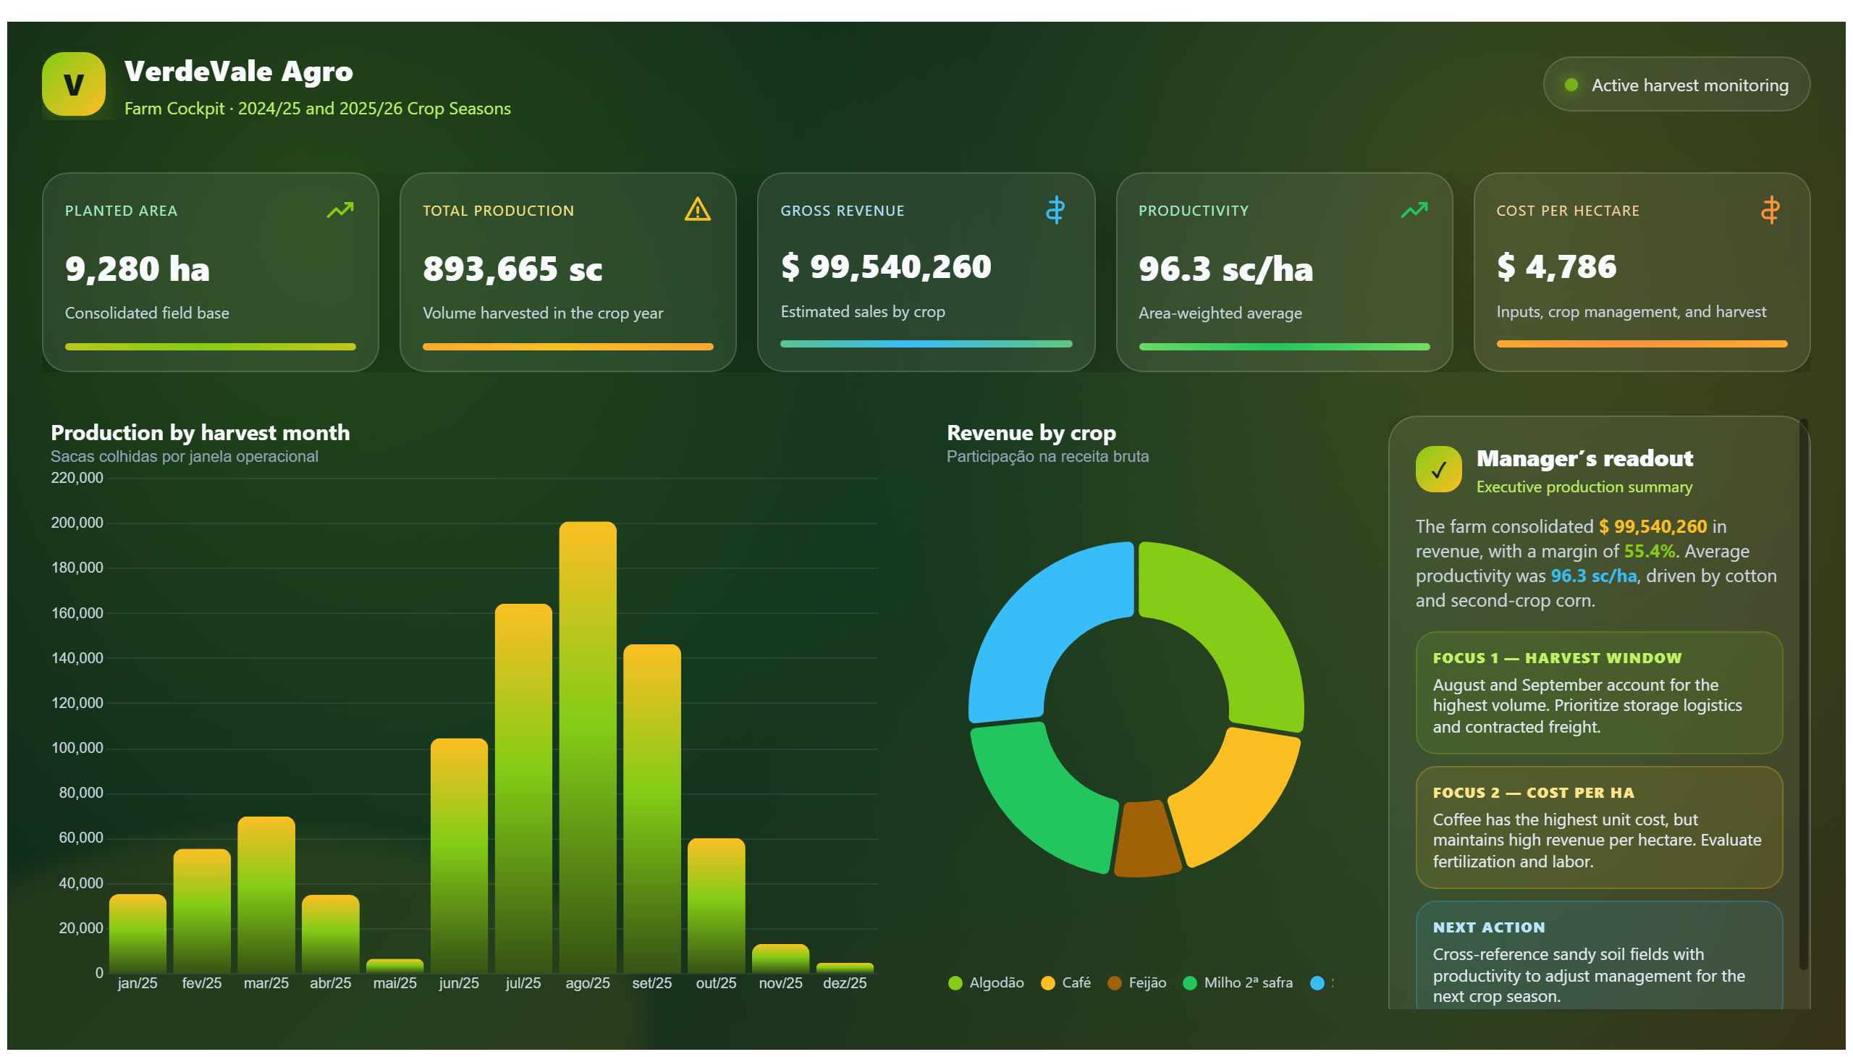Click the '893,665 sc' production value
This screenshot has height=1057, width=1853.
(x=512, y=268)
